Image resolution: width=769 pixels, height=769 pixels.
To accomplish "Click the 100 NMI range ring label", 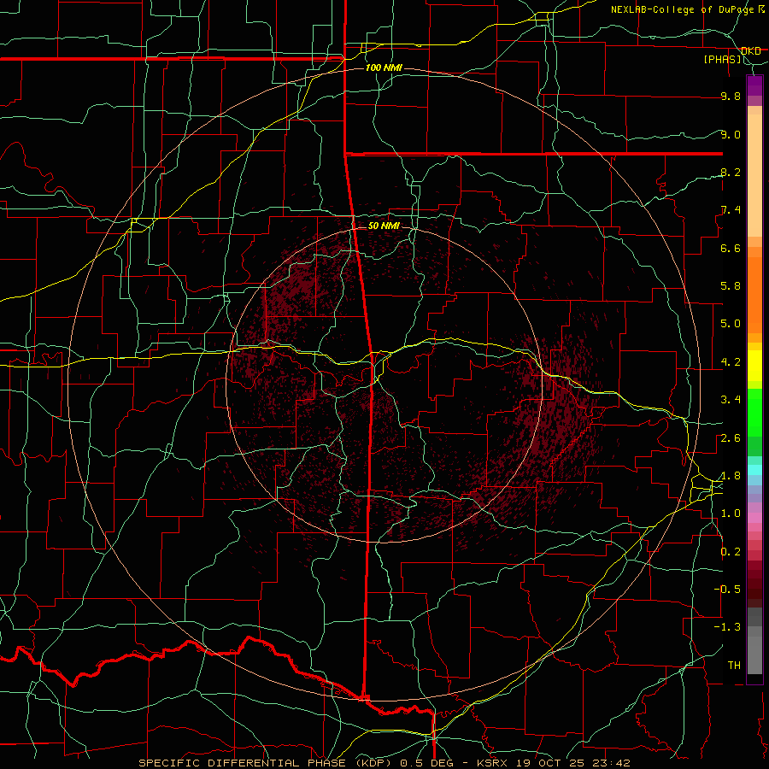I will [384, 68].
